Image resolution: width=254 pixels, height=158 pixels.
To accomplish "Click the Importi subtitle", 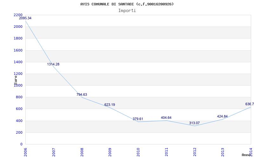I will (127, 11).
